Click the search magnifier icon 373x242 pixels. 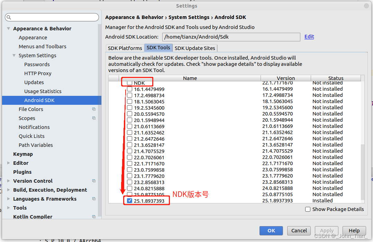[9, 17]
